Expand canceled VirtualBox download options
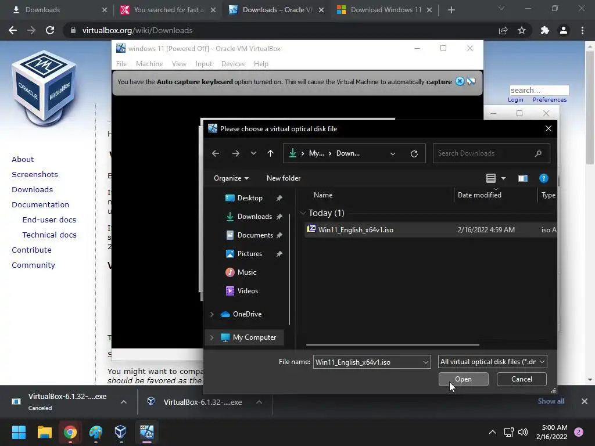The width and height of the screenshot is (595, 446). [x=124, y=402]
